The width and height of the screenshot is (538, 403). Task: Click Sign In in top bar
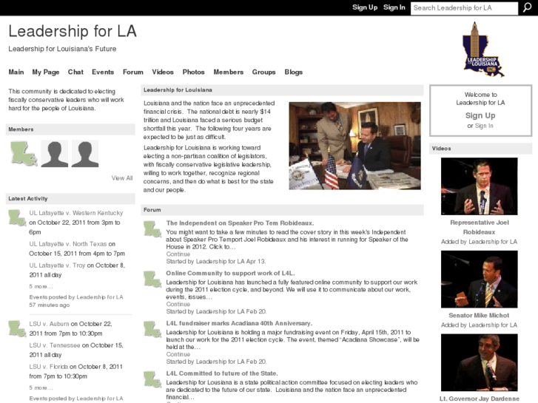(394, 7)
